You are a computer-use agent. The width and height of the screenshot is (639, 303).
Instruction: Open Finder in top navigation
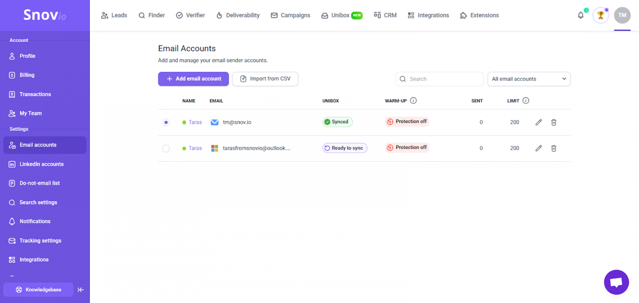(152, 15)
